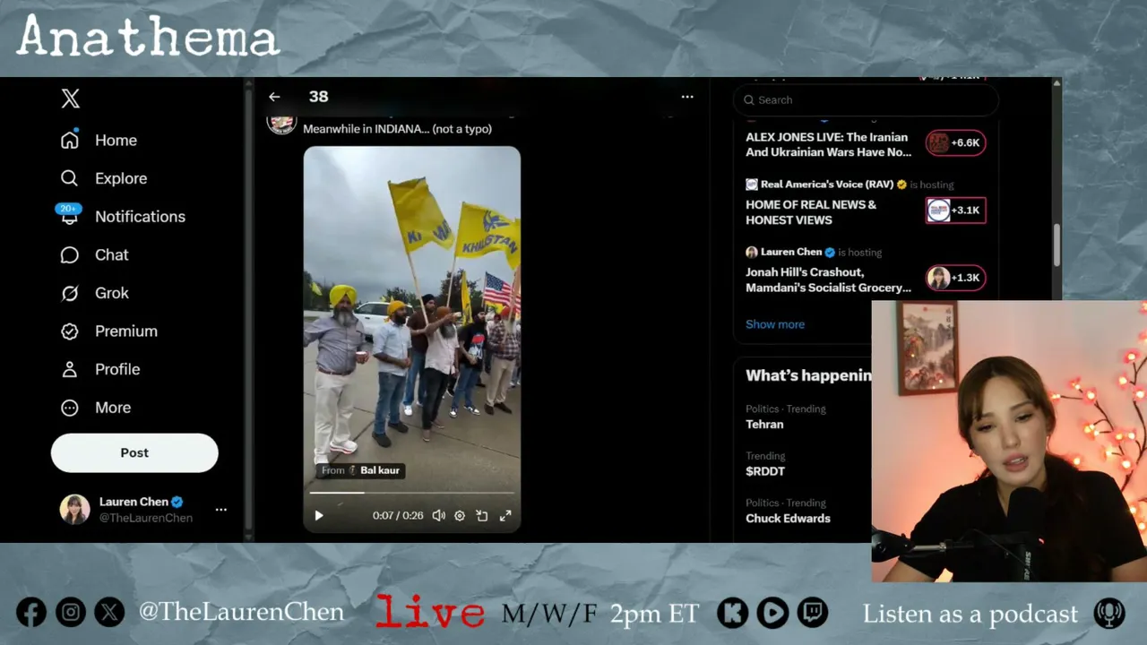Play the video with the play button
1147x645 pixels.
coord(319,516)
